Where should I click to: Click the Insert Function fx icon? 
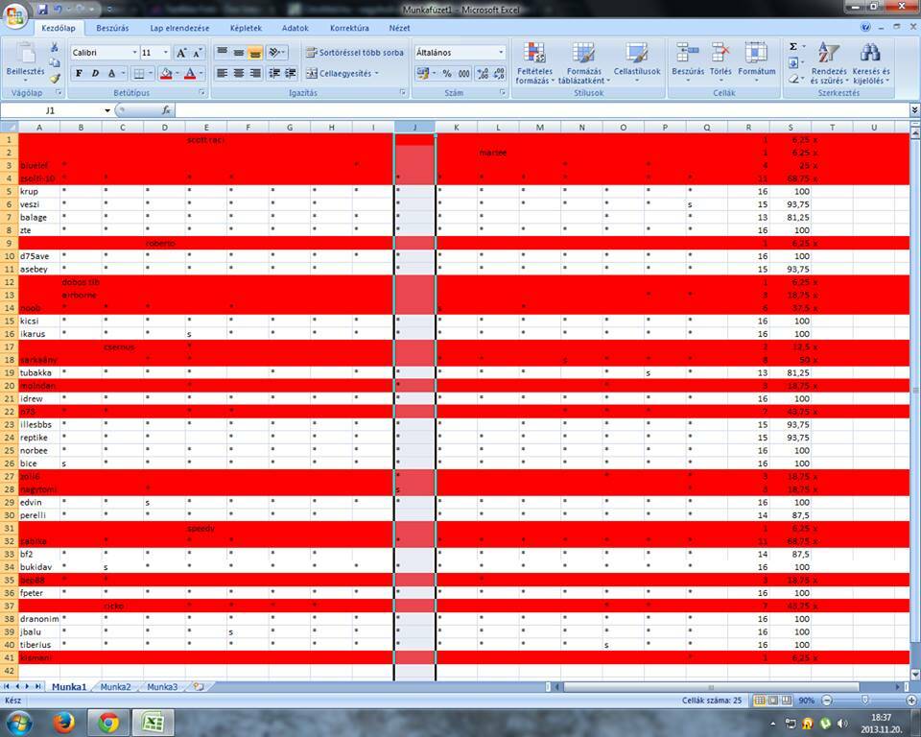[166, 110]
